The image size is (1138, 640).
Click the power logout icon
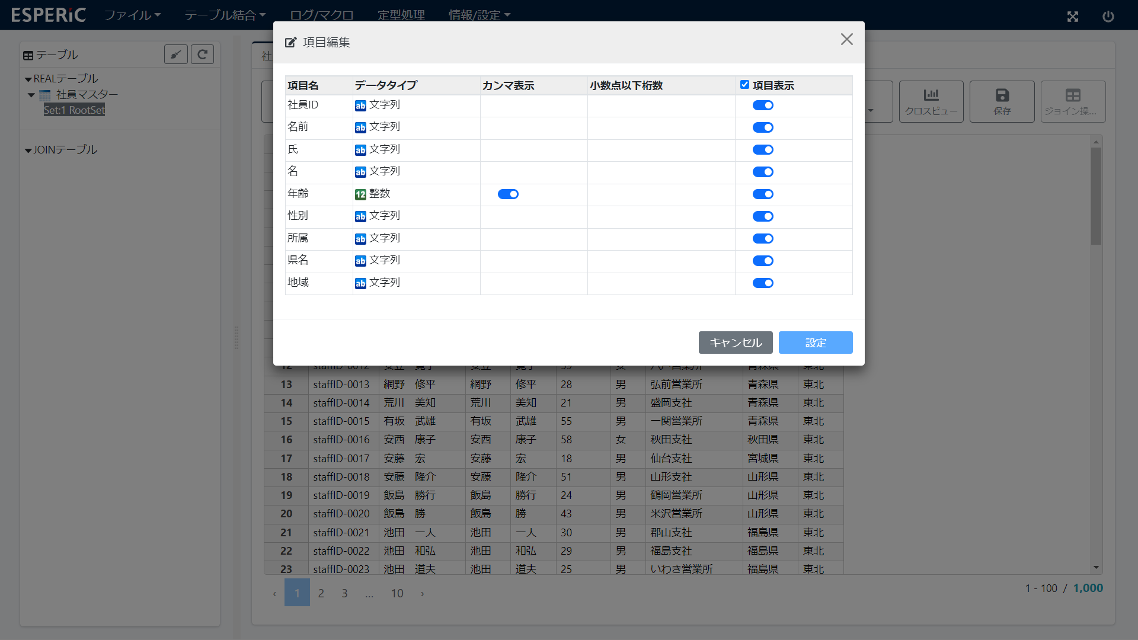(1108, 17)
